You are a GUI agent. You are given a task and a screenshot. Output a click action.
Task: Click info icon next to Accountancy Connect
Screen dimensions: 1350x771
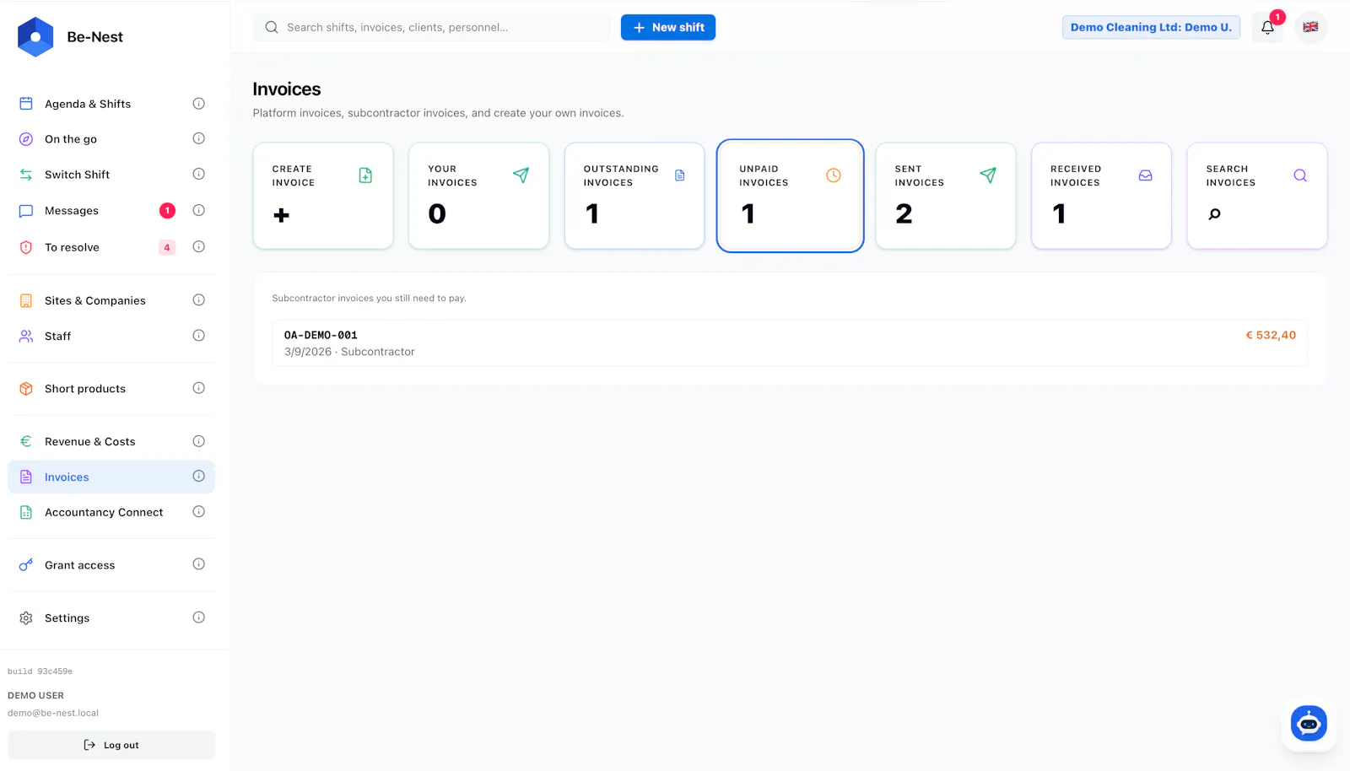click(198, 511)
